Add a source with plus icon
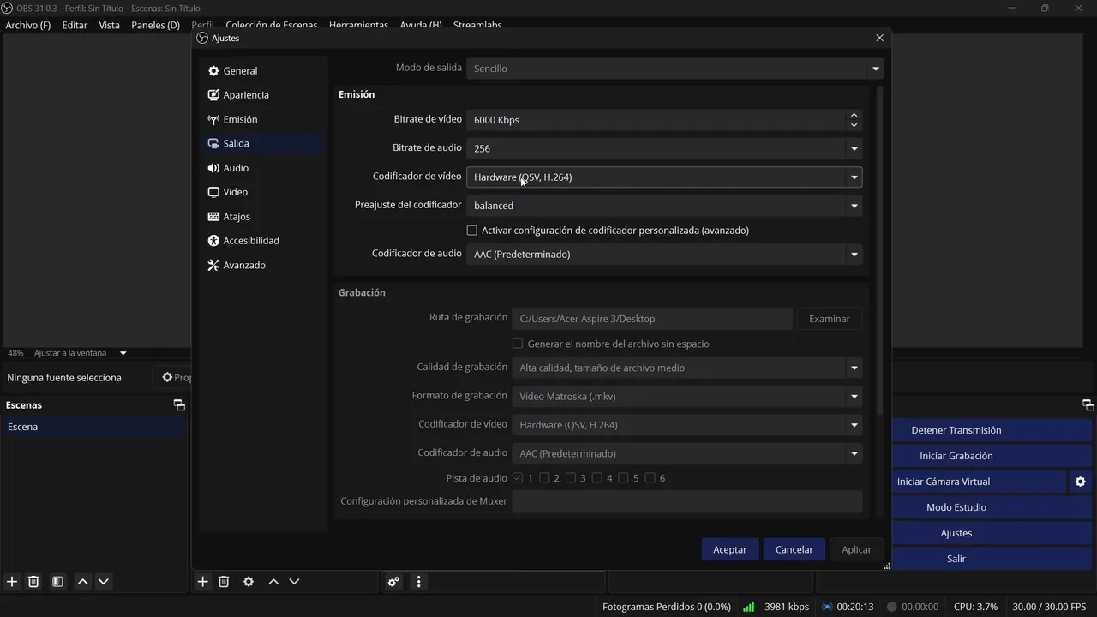Viewport: 1097px width, 617px height. click(x=202, y=582)
